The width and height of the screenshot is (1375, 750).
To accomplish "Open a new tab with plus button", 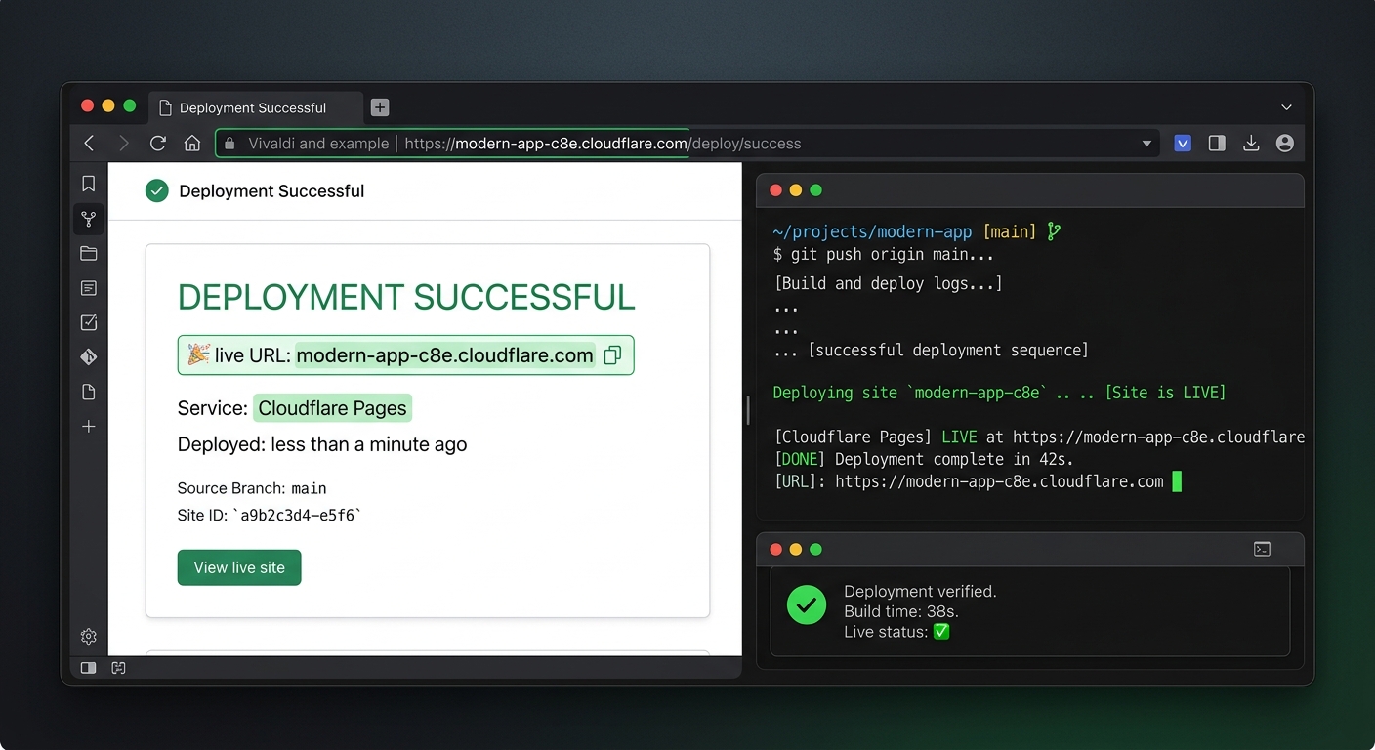I will point(380,107).
